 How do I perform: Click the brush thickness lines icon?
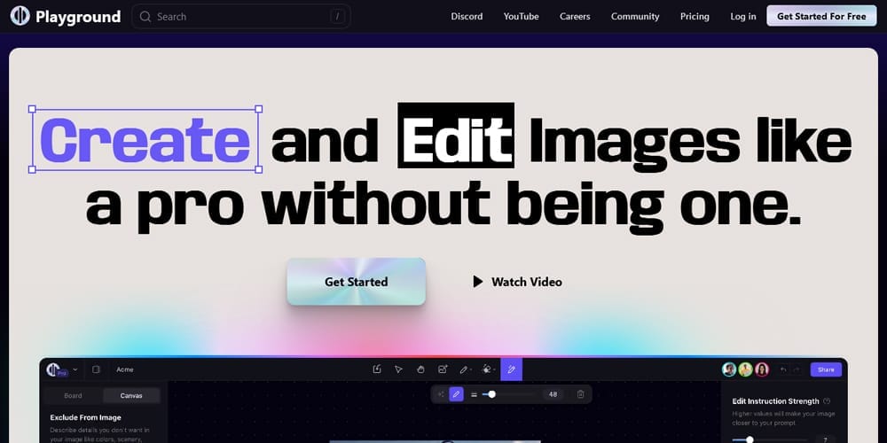coord(474,394)
